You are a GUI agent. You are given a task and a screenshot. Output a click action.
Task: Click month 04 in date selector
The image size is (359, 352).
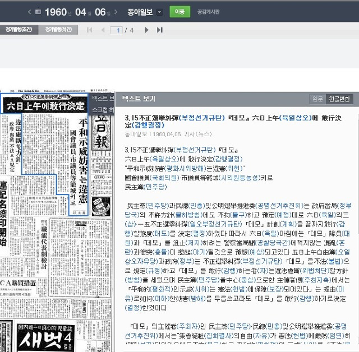click(x=81, y=12)
